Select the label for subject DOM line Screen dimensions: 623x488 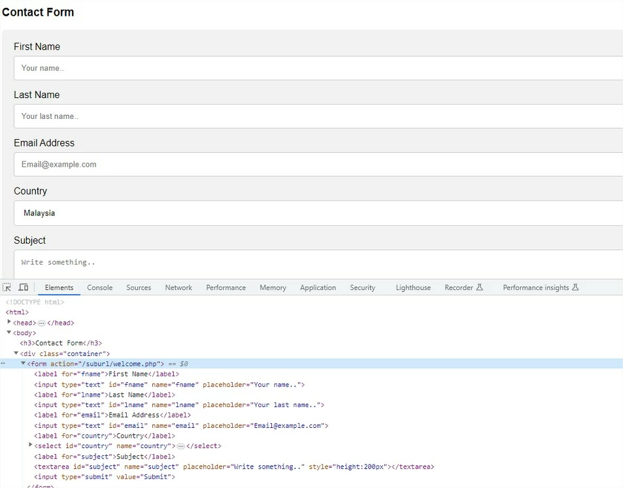click(105, 457)
